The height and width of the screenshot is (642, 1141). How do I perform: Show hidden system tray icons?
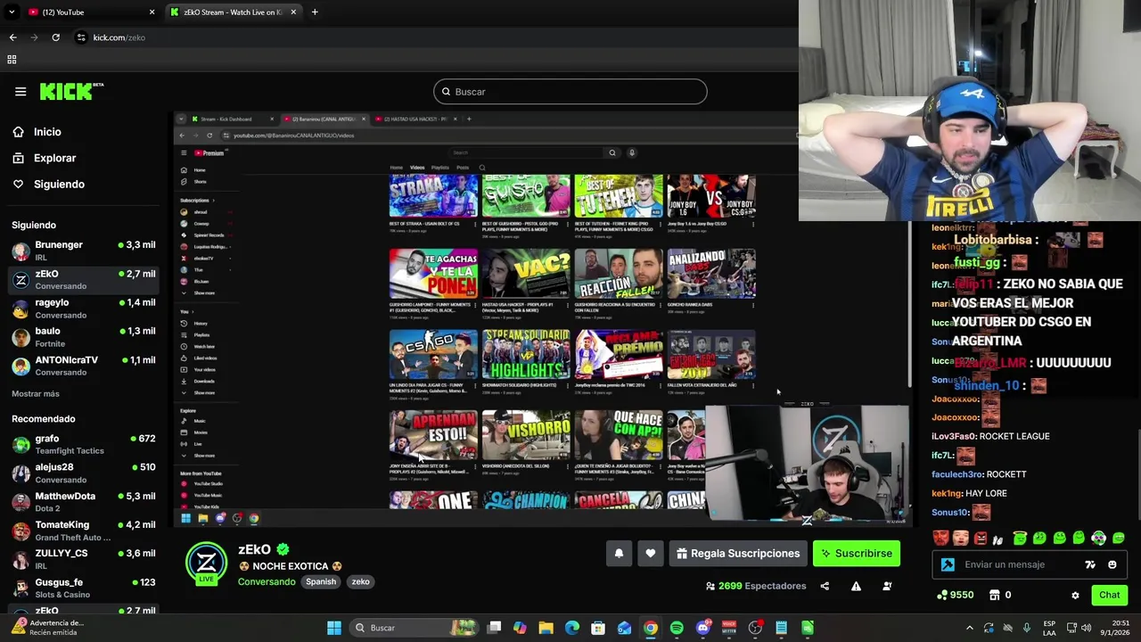tap(970, 628)
